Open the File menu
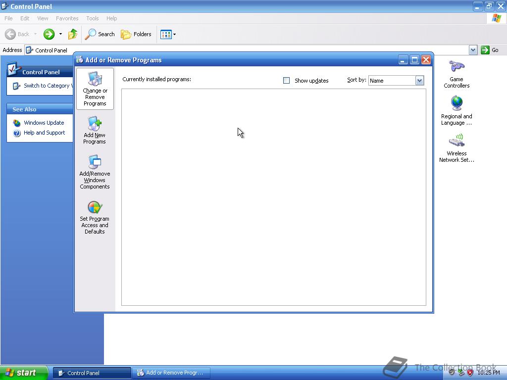This screenshot has width=507, height=380. 8,18
